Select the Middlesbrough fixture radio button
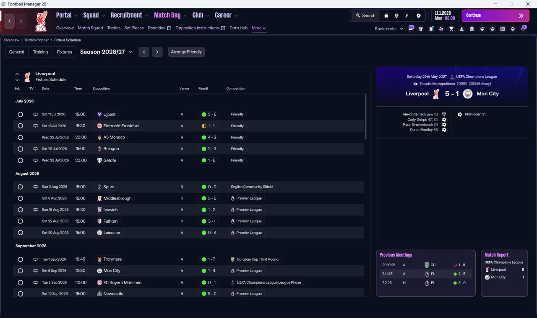Viewport: 537px width, 318px height. point(20,198)
